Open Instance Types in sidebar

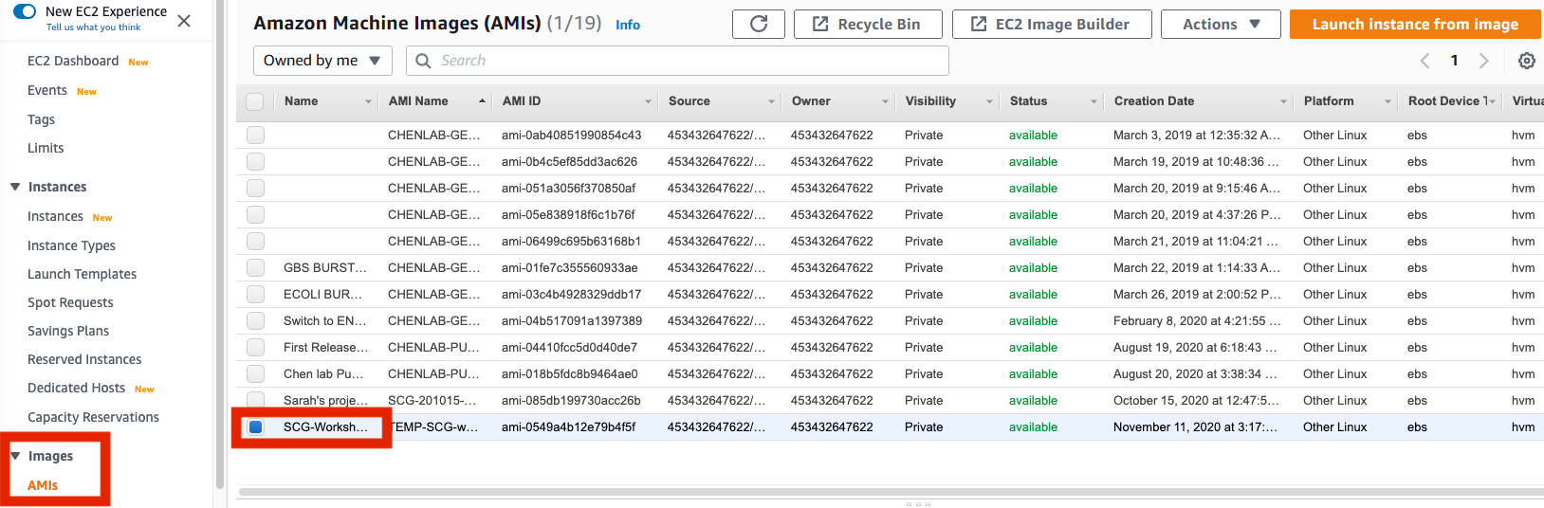[x=71, y=245]
